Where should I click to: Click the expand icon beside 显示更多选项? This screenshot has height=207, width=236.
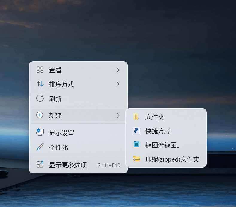click(40, 164)
